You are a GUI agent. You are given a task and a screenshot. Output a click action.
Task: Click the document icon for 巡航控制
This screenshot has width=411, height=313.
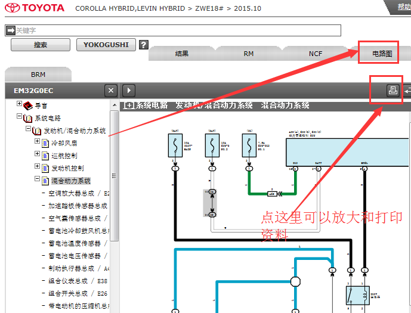click(45, 156)
